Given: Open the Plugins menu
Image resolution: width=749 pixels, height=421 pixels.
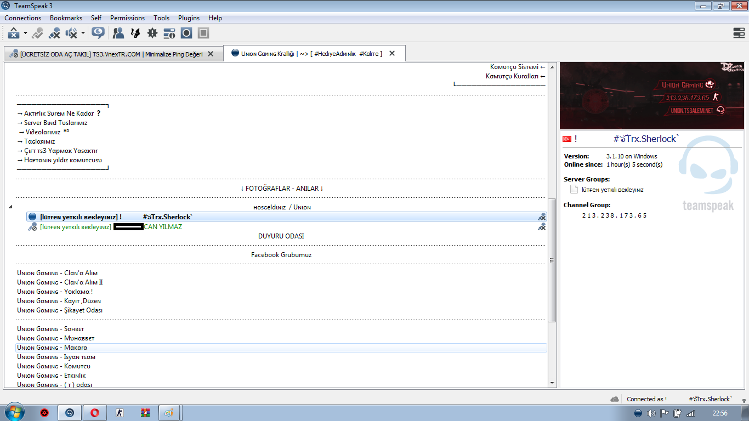Looking at the screenshot, I should 189,18.
